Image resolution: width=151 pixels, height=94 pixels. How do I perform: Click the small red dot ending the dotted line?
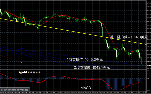(22, 62)
